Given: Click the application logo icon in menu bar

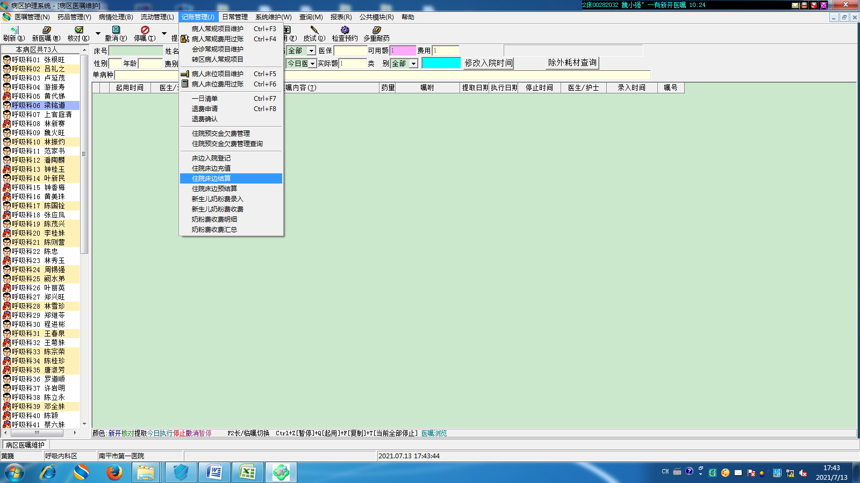Looking at the screenshot, I should coord(6,17).
